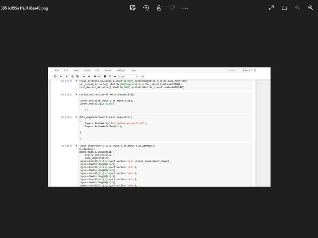Viewport: 318px width, 238px height.
Task: Click the file name 3851c059a1fe3f18aa40.png
Action: pos(24,8)
